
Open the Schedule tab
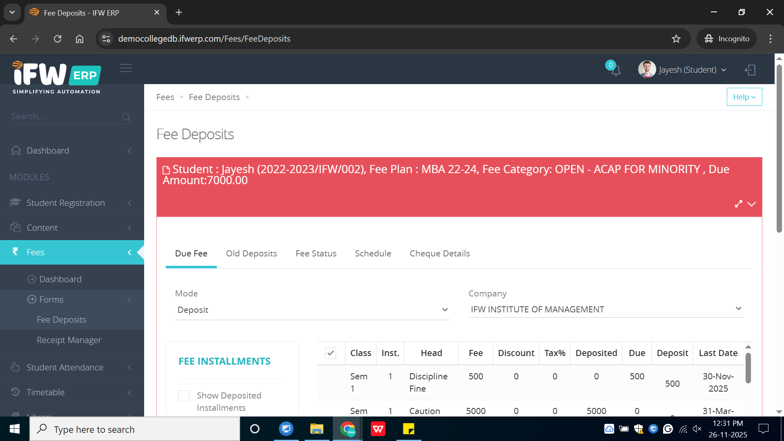373,254
